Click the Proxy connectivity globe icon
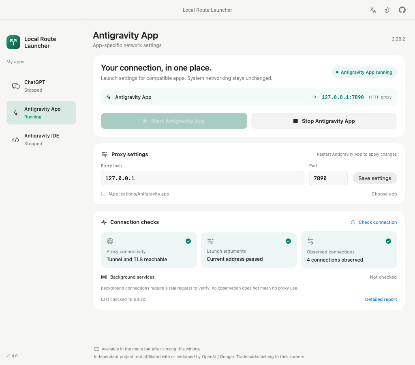The height and width of the screenshot is (365, 415). (110, 241)
